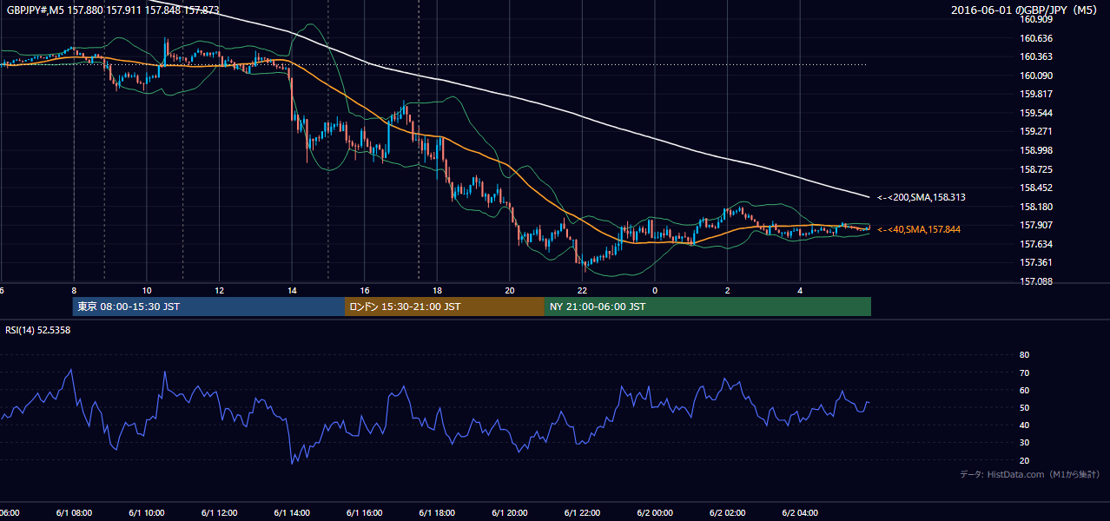
Task: Click price axis value 160.363
Action: point(1037,57)
